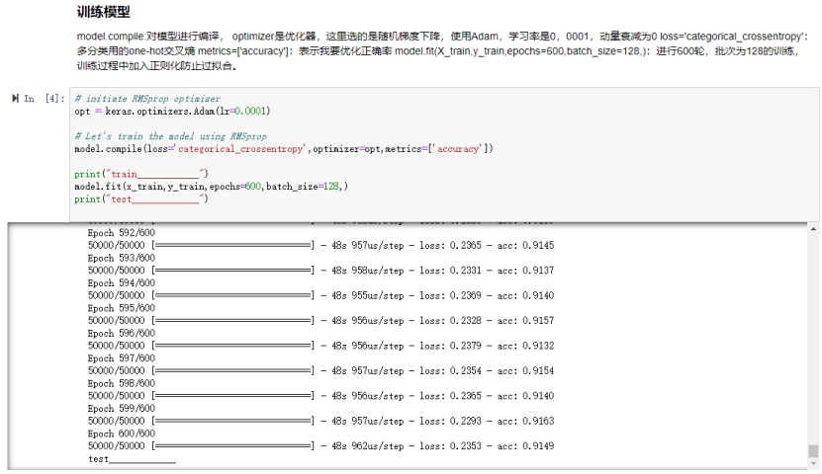Click the 'Epoch 593/600' output line

(x=121, y=258)
